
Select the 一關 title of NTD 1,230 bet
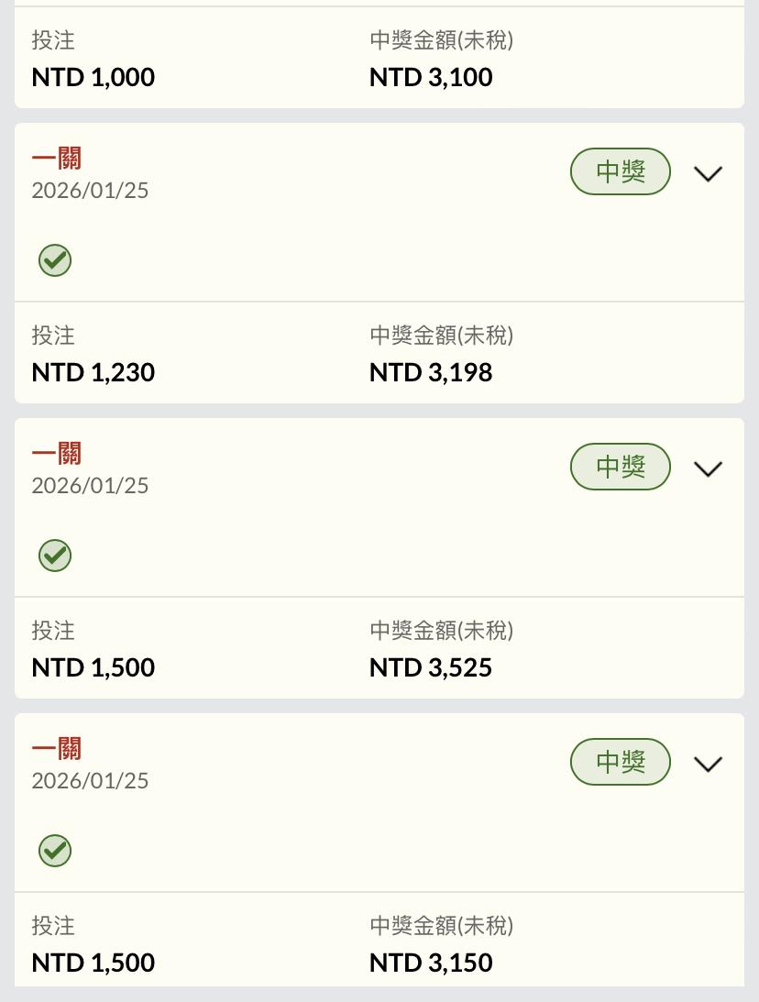point(57,159)
